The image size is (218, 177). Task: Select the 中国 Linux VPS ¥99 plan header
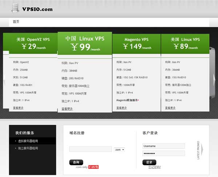pyautogui.click(x=85, y=43)
